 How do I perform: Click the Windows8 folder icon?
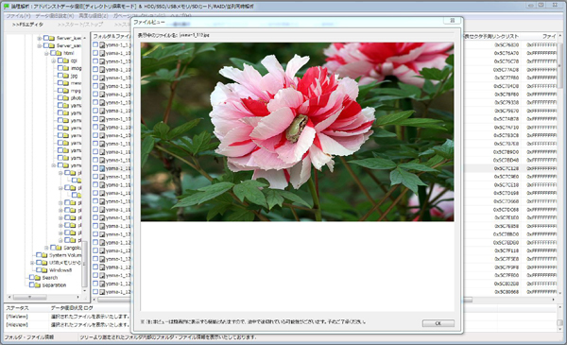coord(44,270)
